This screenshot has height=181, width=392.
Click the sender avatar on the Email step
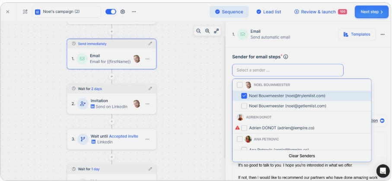tap(137, 59)
